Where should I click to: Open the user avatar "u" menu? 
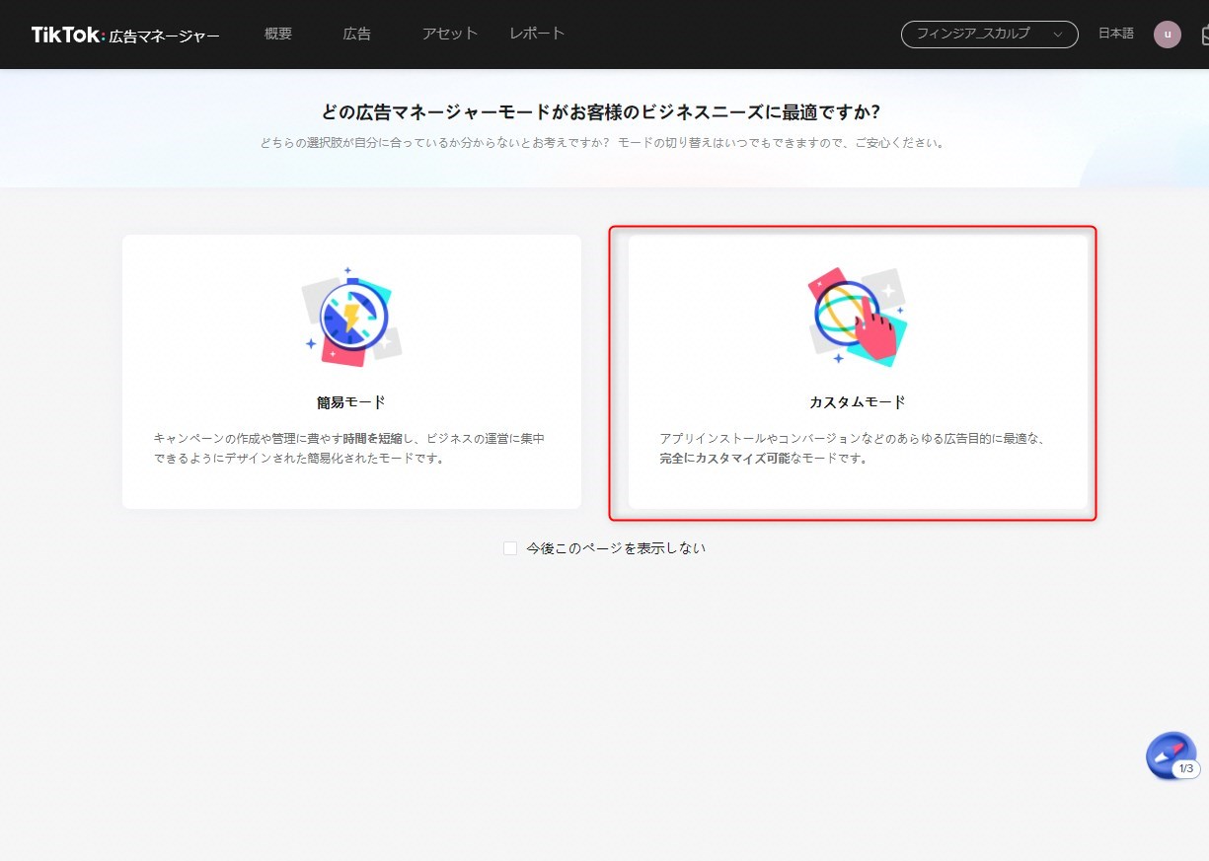1168,35
